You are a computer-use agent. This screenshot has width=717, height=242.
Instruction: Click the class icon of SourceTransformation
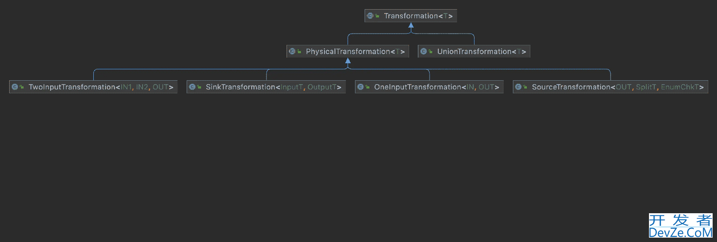[x=518, y=87]
